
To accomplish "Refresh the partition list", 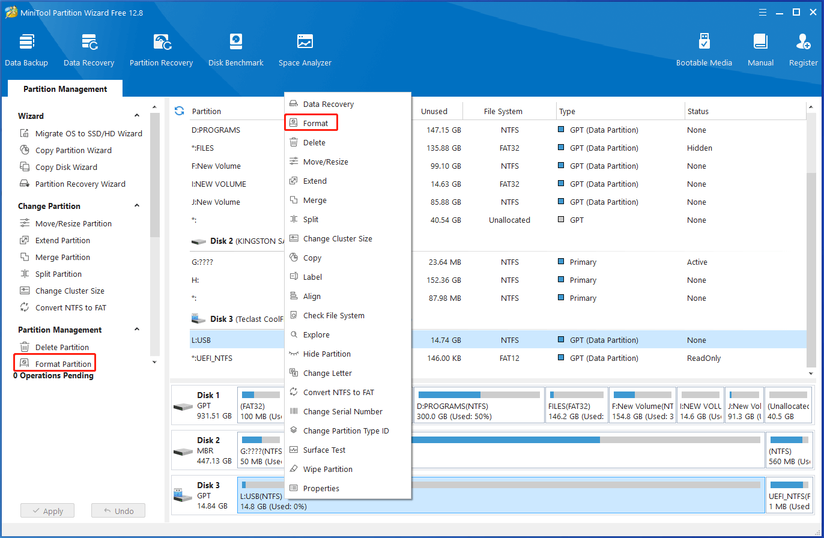I will [179, 110].
